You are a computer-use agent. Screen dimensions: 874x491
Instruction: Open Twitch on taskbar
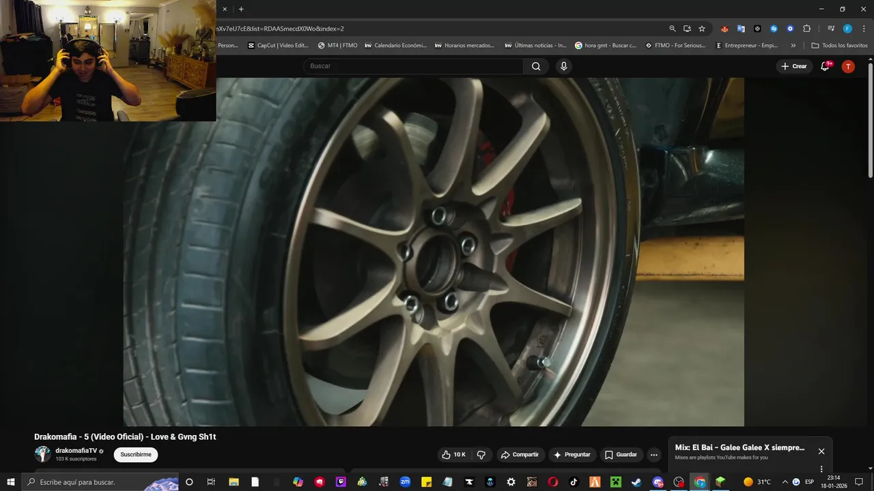click(341, 482)
